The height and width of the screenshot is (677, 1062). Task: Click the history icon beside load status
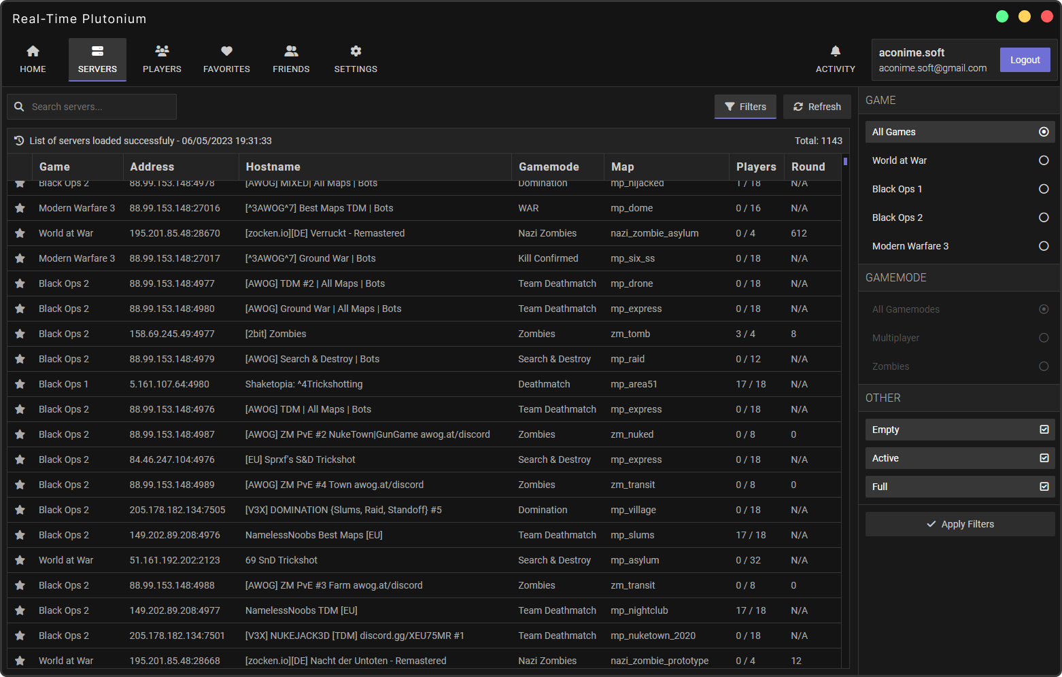click(x=19, y=141)
